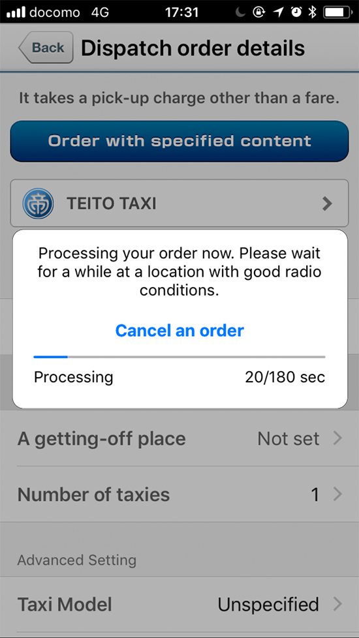The height and width of the screenshot is (638, 359).
Task: Tap the Bluetooth icon in status bar
Action: 312,12
